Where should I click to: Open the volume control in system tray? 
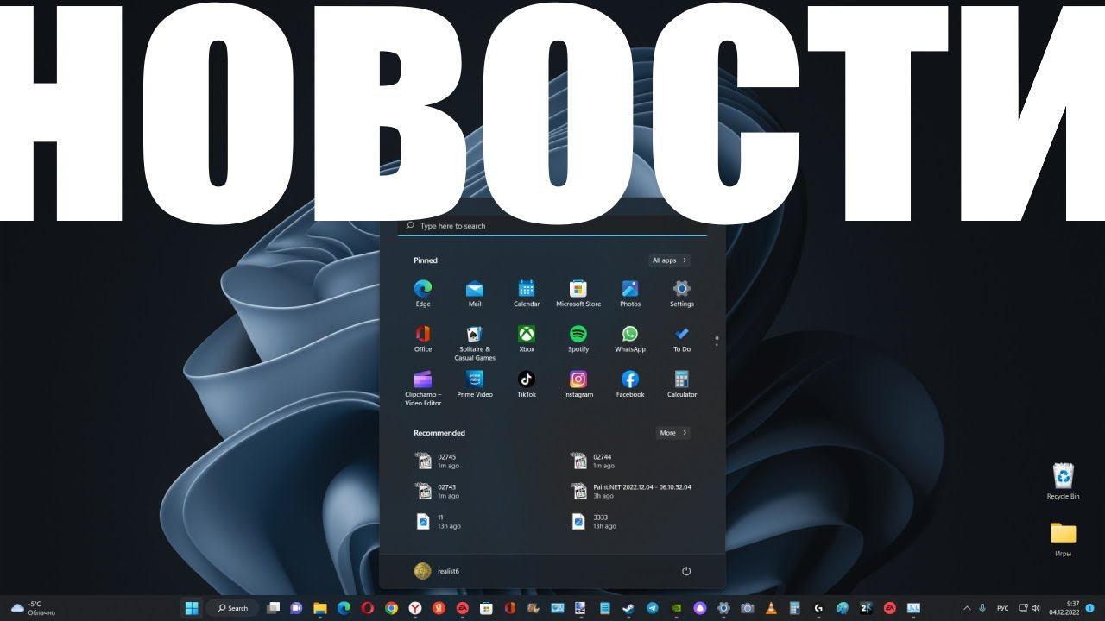[x=1035, y=608]
